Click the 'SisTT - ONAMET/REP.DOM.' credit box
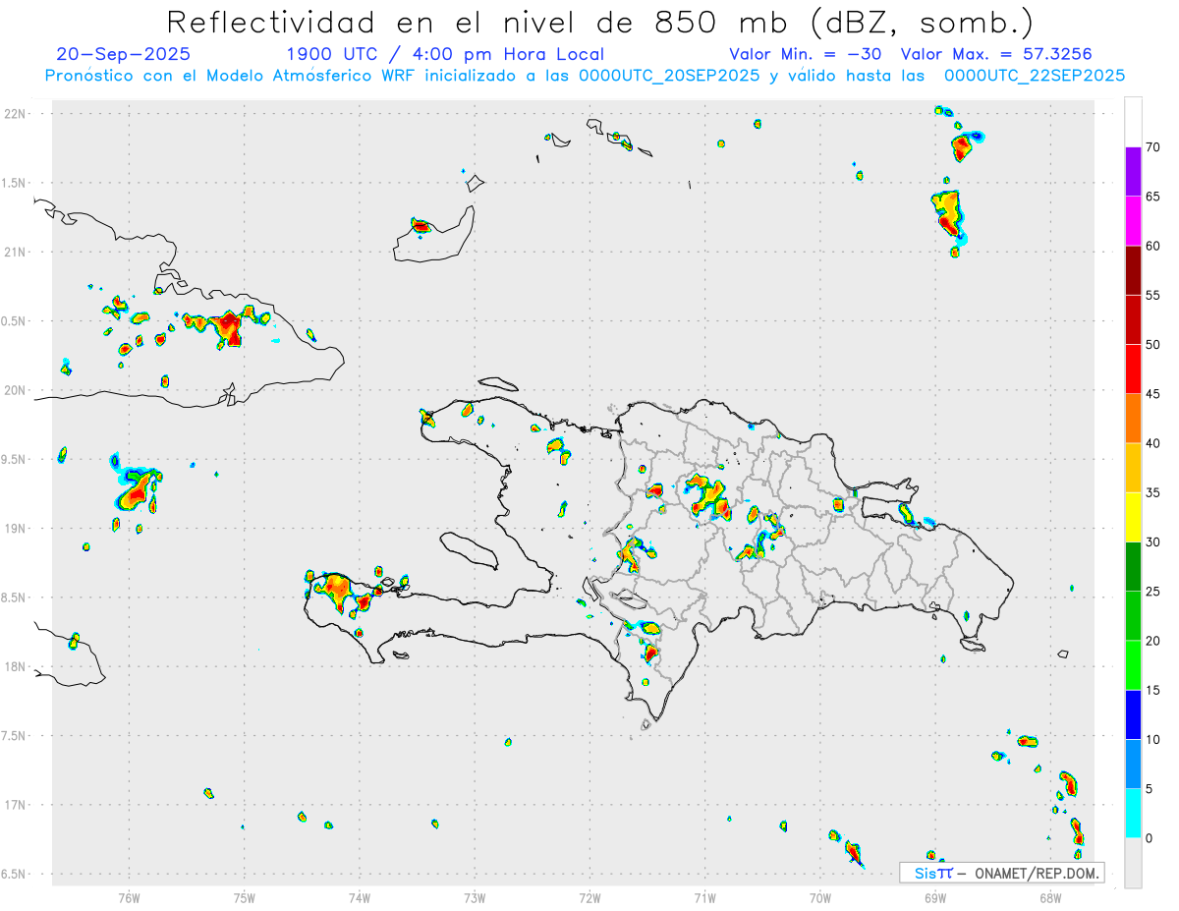Image resolution: width=1179 pixels, height=911 pixels. click(1001, 873)
